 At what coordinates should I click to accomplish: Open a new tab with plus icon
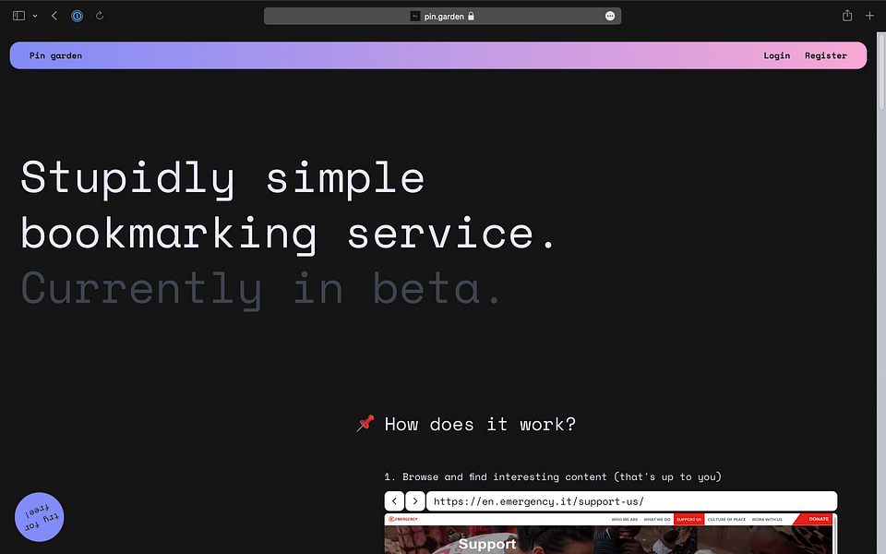click(x=869, y=16)
